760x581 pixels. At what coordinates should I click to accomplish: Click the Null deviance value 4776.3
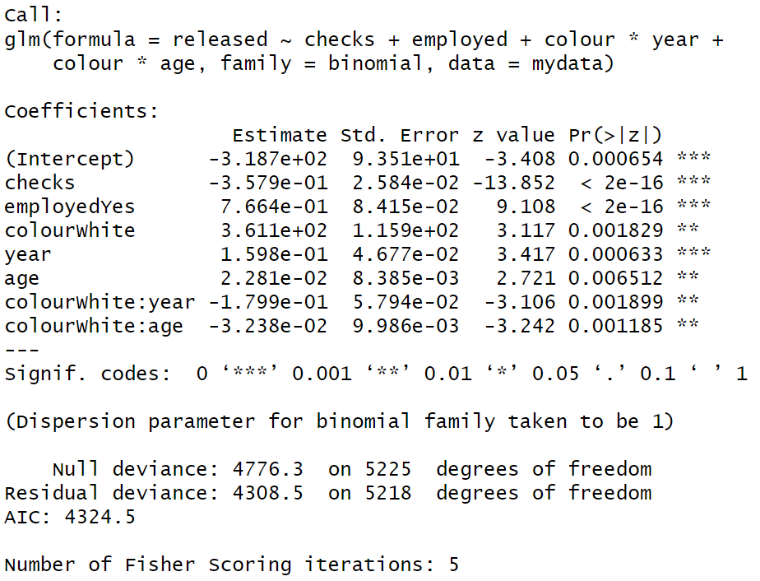(267, 469)
